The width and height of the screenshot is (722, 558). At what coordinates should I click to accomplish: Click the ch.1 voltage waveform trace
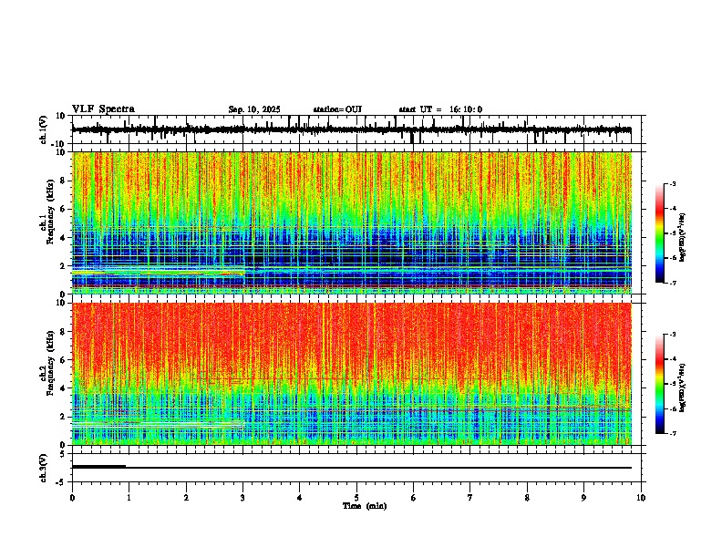click(x=351, y=129)
